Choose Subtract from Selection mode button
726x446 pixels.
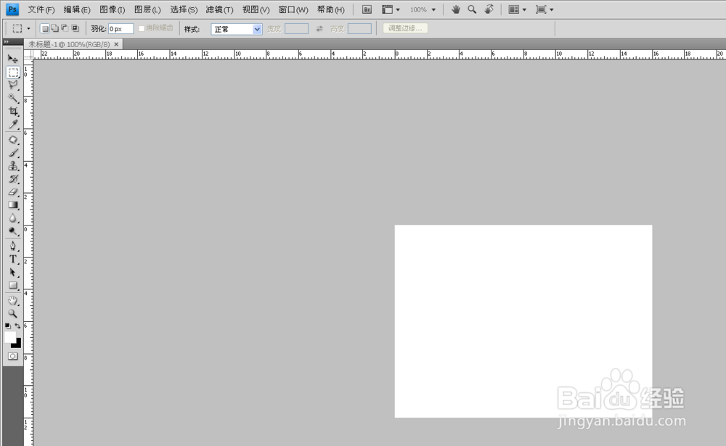click(65, 29)
